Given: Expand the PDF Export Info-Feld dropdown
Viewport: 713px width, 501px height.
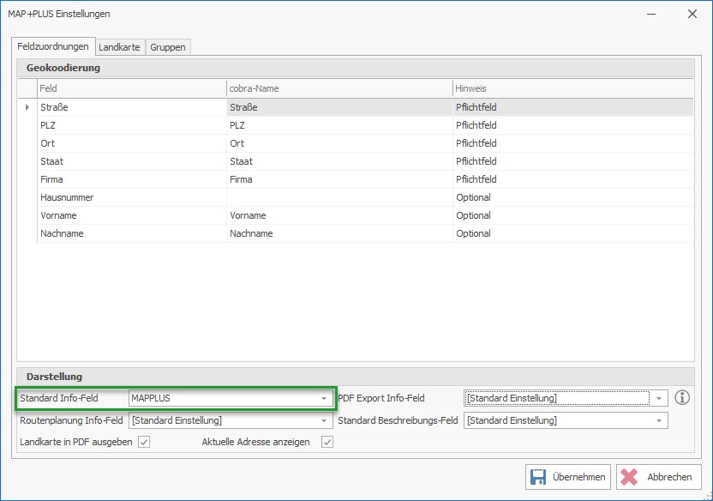Looking at the screenshot, I should (658, 398).
